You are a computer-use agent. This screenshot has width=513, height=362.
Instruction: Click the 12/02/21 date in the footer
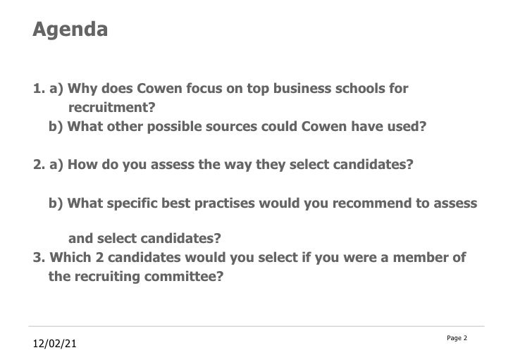pos(55,344)
